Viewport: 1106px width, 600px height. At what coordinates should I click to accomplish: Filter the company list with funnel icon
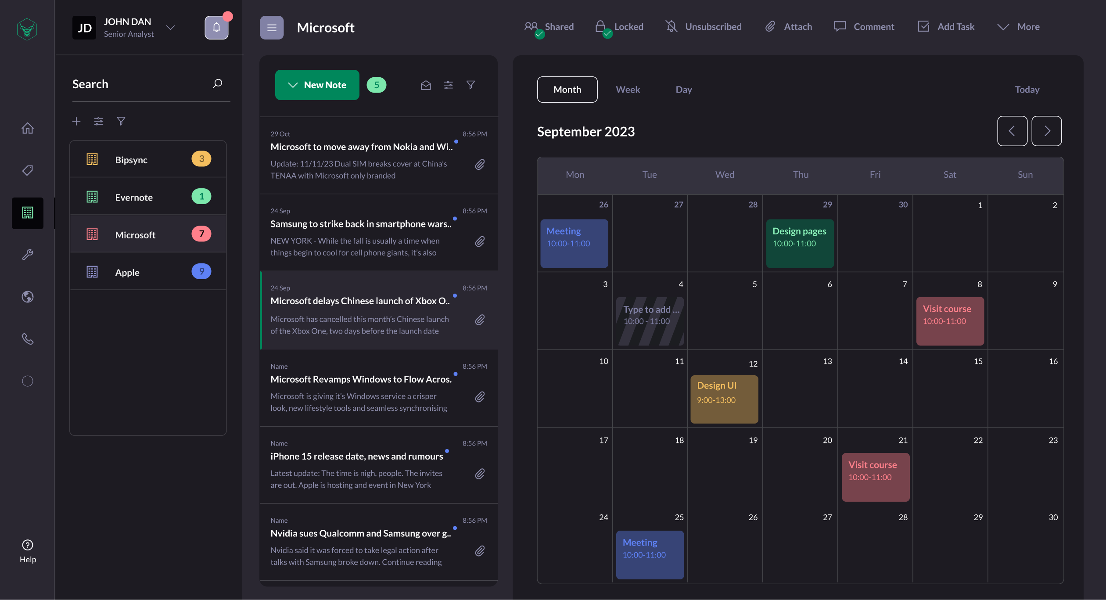tap(121, 121)
